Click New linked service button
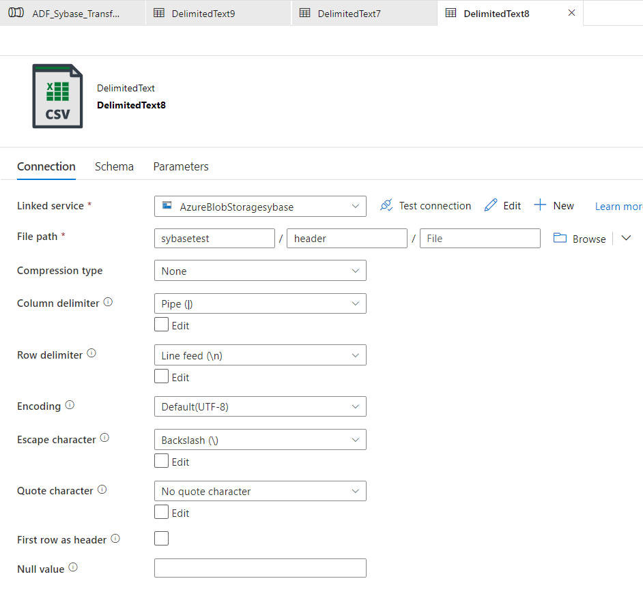This screenshot has width=643, height=598. click(554, 206)
